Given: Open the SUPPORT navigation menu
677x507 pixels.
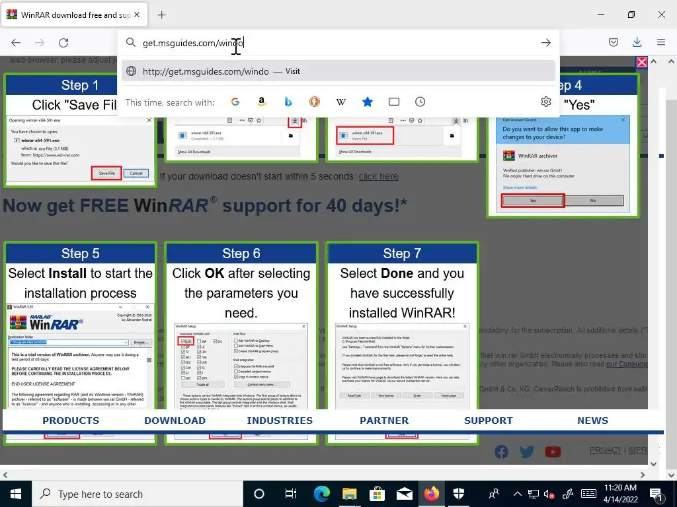Looking at the screenshot, I should pos(489,421).
